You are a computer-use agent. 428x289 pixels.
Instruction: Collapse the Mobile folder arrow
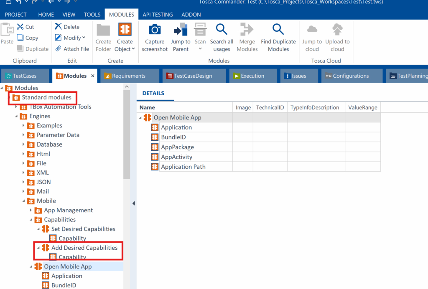(x=23, y=201)
